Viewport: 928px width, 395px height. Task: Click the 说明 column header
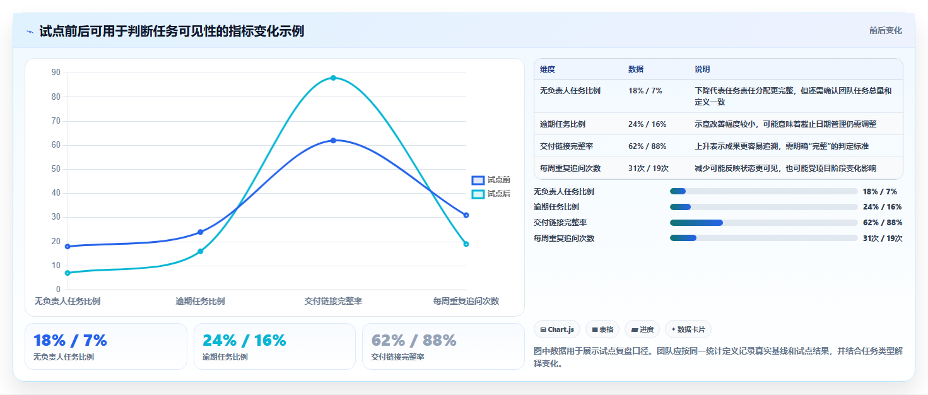click(702, 69)
